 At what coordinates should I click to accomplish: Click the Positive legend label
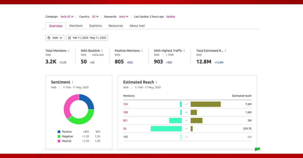pyautogui.click(x=67, y=132)
